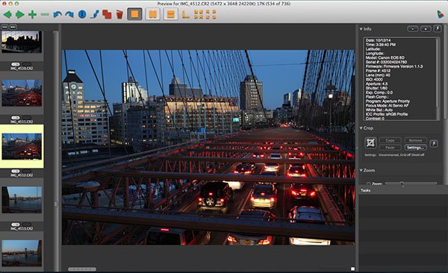
Task: Select the IMG_4510.CR2 thumbnail
Action: [22, 42]
